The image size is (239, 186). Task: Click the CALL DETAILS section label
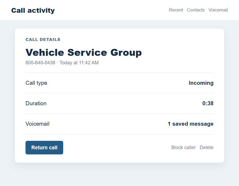[43, 40]
